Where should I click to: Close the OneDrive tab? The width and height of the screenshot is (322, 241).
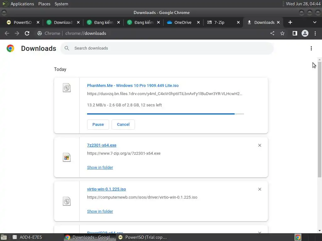coord(198,22)
